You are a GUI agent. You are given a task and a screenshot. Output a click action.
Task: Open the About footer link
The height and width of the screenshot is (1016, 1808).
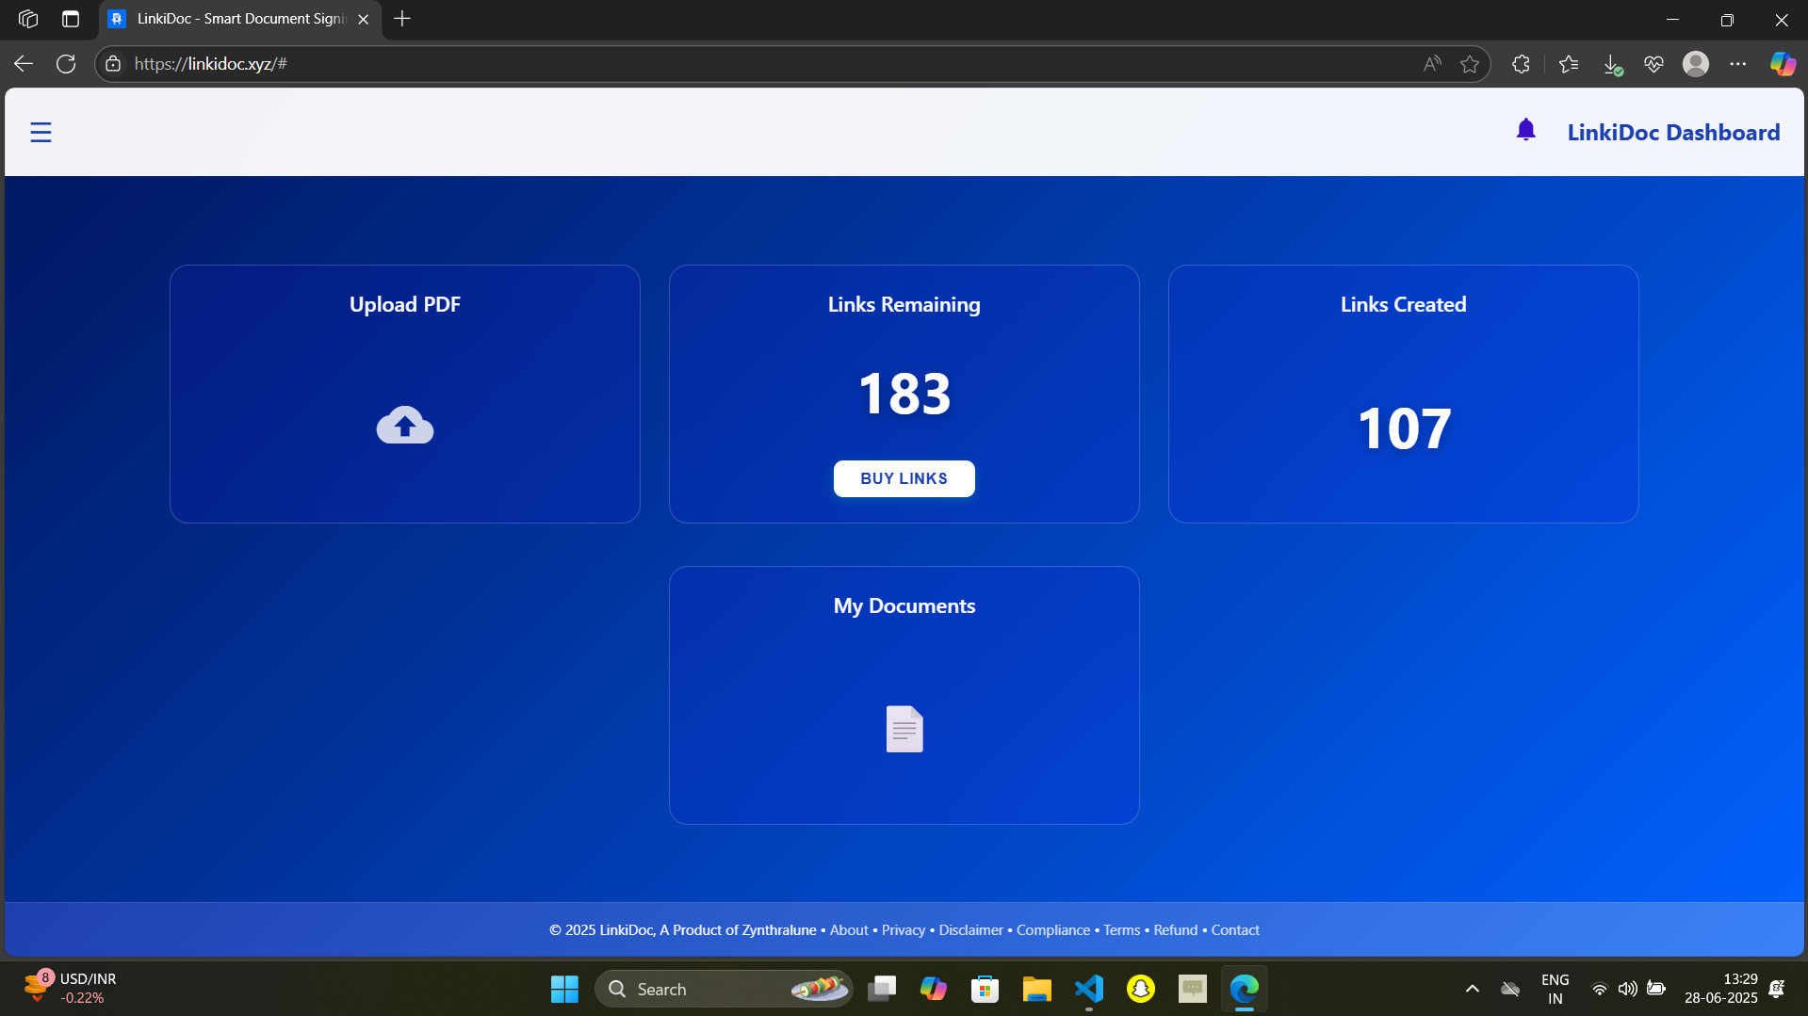point(849,929)
